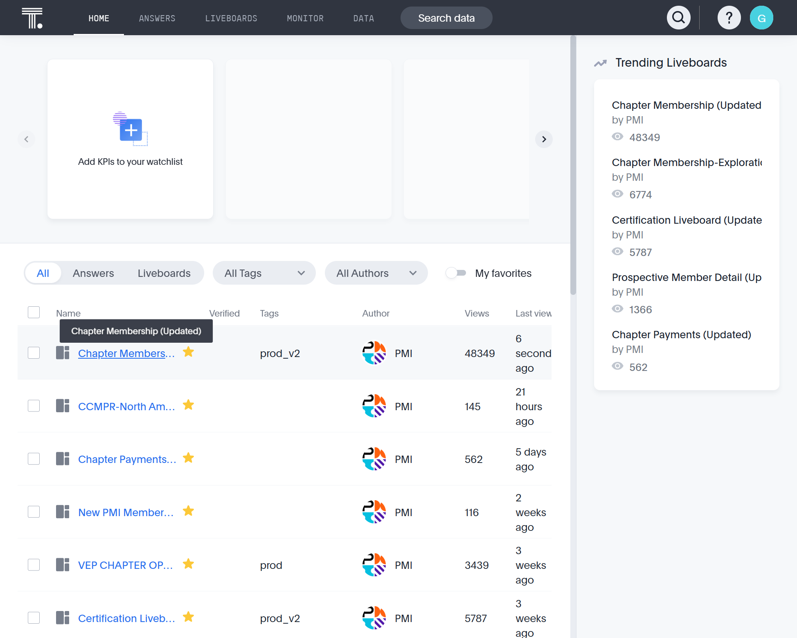Image resolution: width=797 pixels, height=638 pixels.
Task: Toggle the My favorites switch
Action: (456, 273)
